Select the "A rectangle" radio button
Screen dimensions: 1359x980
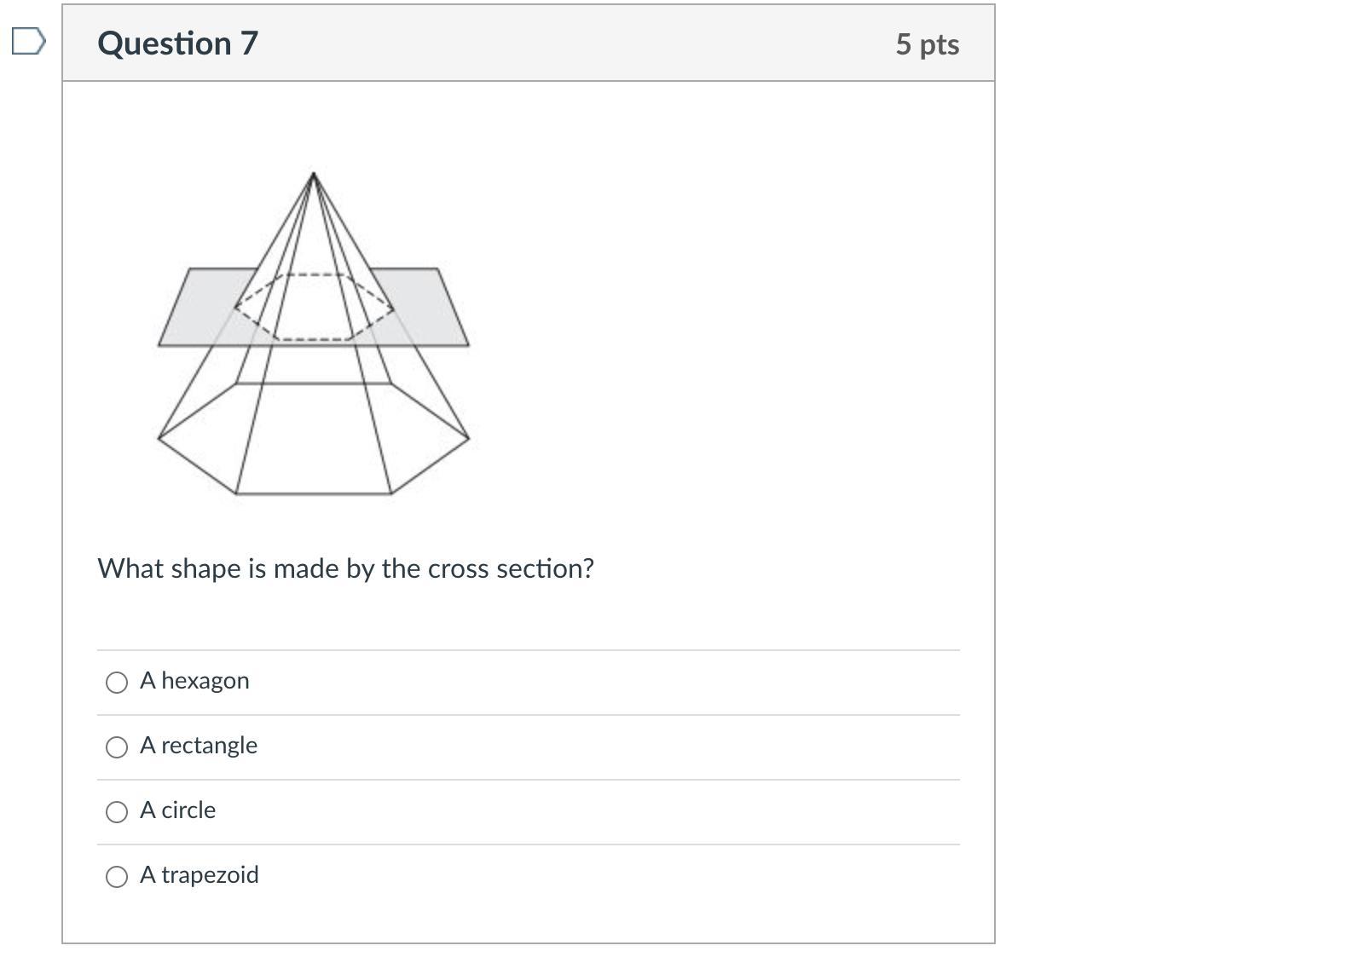[117, 747]
